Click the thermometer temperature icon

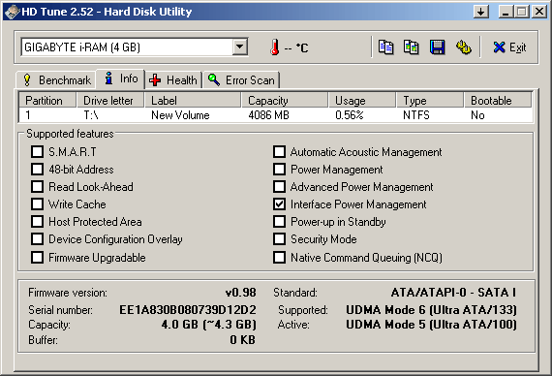coord(275,47)
